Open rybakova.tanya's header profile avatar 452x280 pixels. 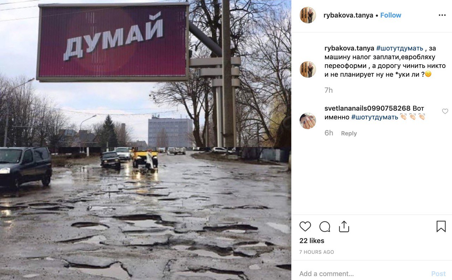(308, 15)
